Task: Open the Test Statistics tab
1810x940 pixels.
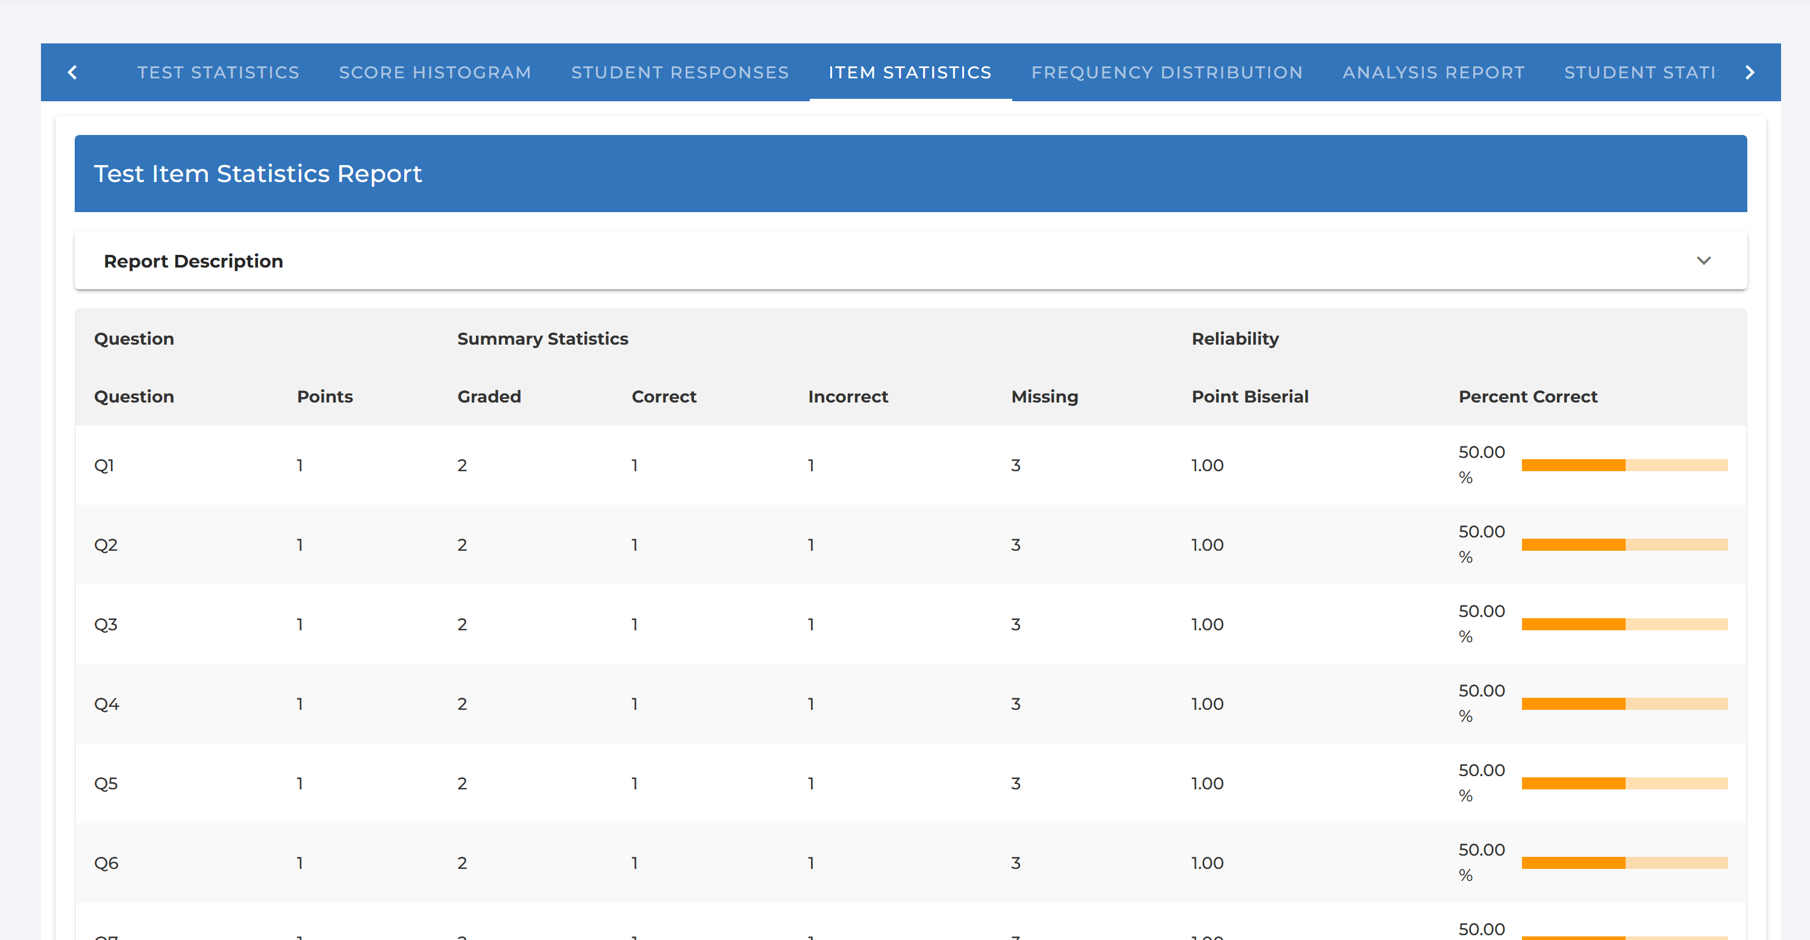Action: click(x=219, y=72)
